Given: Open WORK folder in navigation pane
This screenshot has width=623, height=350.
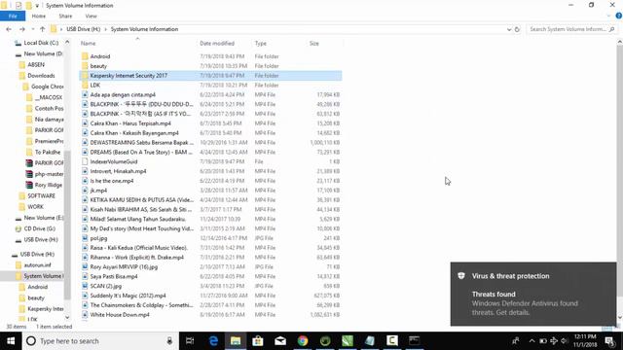Looking at the screenshot, I should [35, 207].
